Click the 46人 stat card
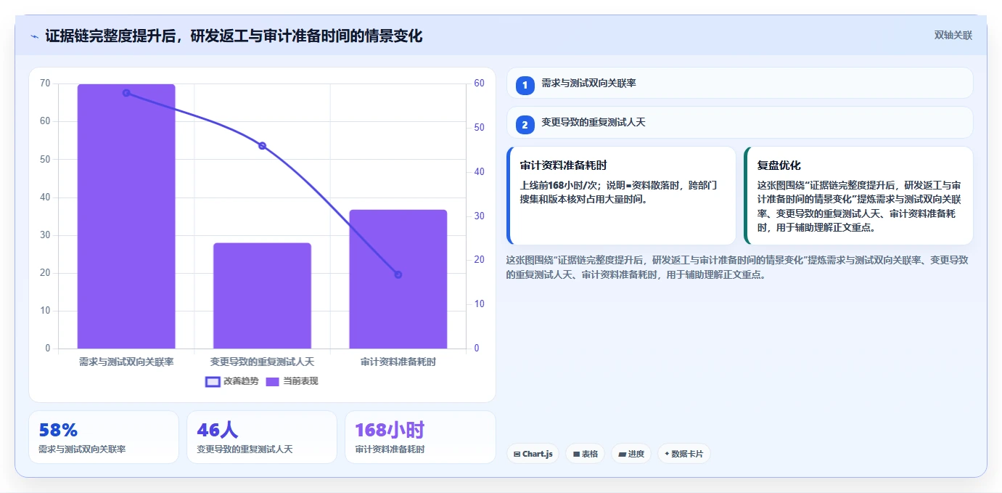The height and width of the screenshot is (493, 1002). [262, 437]
